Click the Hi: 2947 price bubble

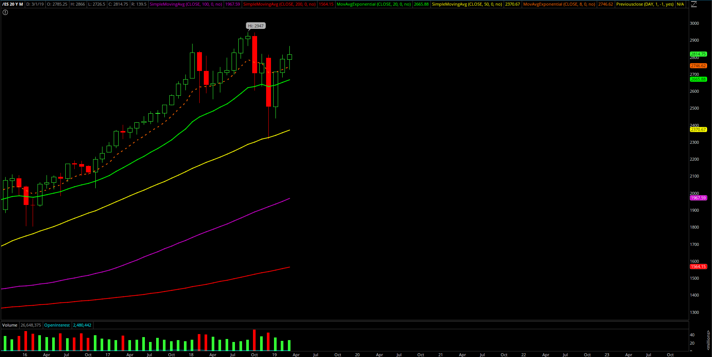point(256,26)
